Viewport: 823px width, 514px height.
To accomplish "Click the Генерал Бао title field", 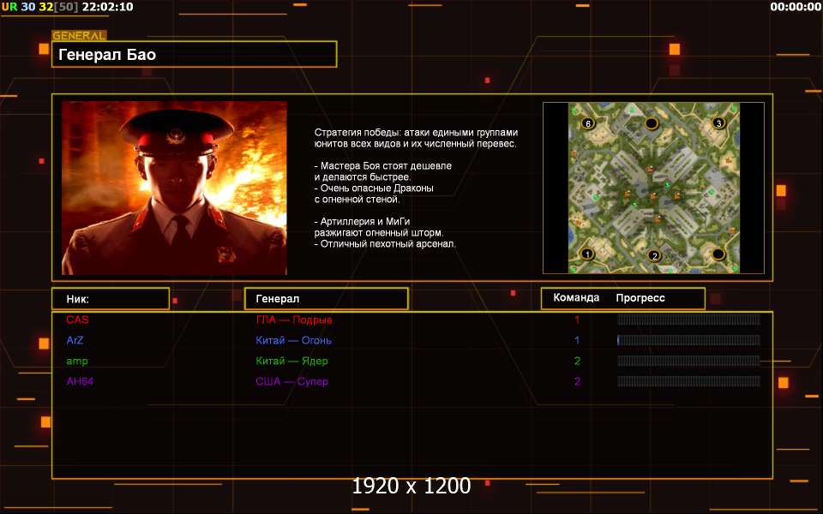I will click(195, 55).
